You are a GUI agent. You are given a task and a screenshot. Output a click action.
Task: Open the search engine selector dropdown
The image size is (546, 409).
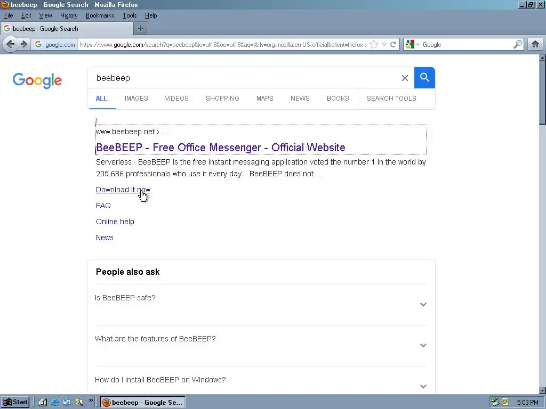point(413,45)
